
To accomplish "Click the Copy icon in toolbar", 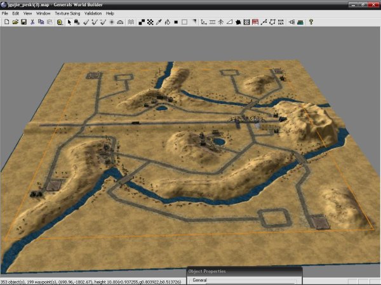I will pyautogui.click(x=41, y=22).
